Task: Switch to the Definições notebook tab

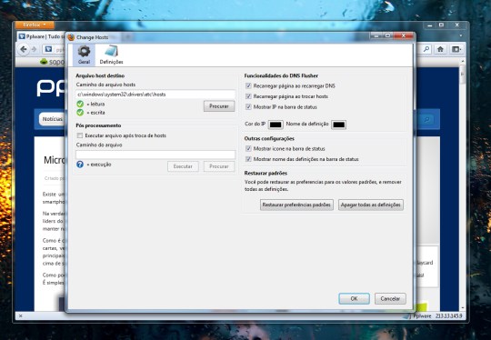Action: click(x=111, y=55)
